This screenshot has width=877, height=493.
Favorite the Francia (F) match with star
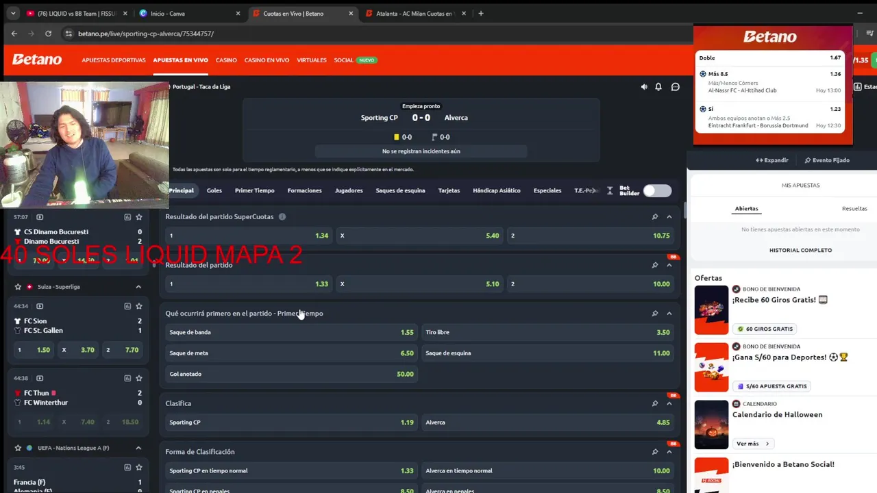pyautogui.click(x=139, y=467)
